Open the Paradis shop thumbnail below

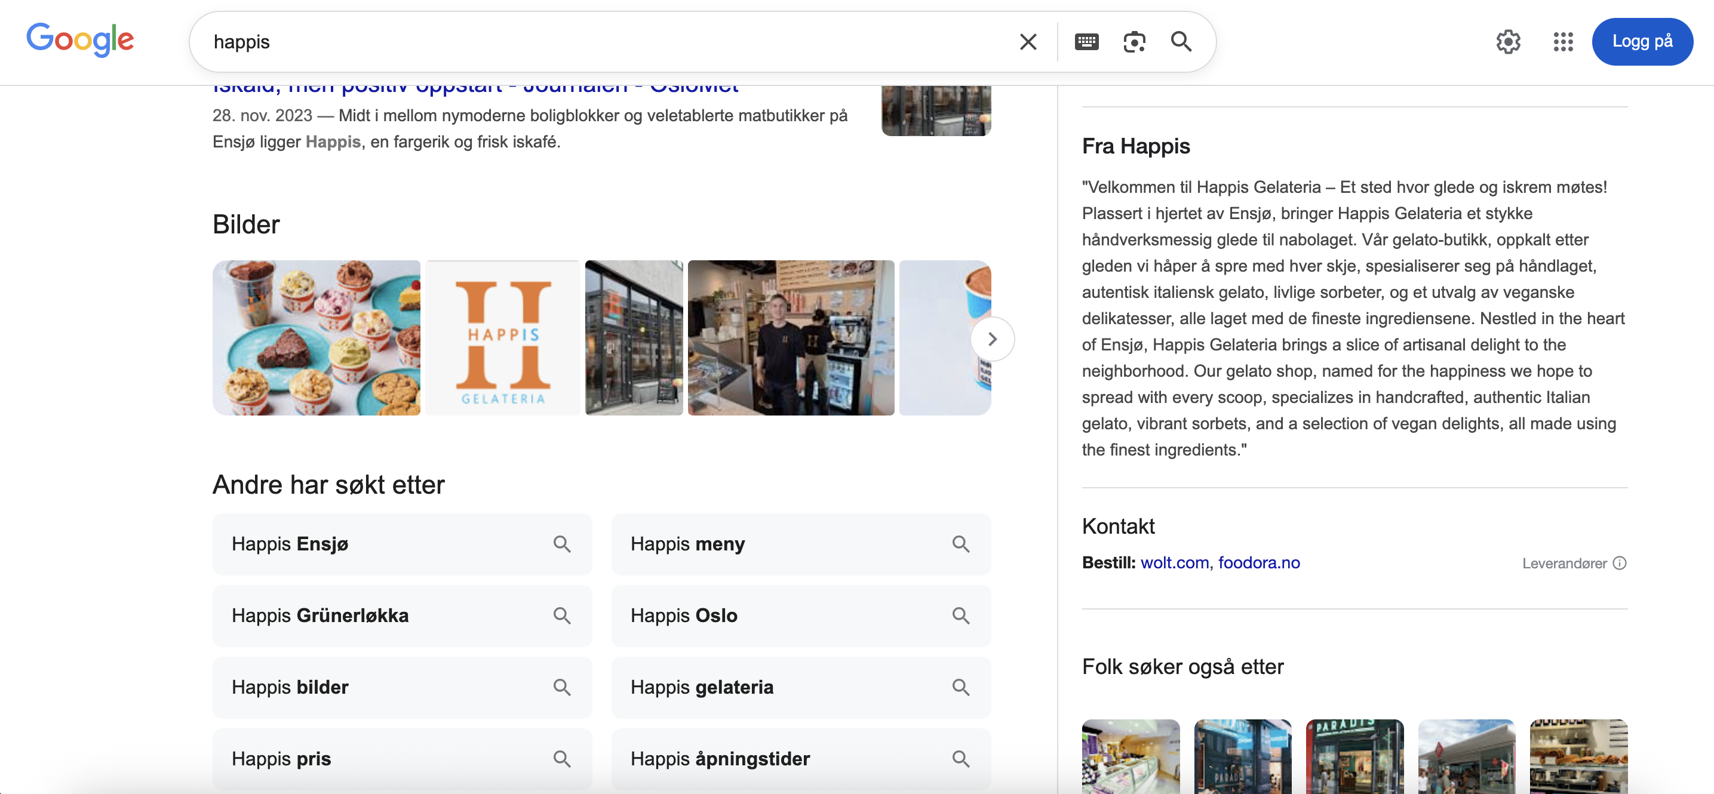point(1354,757)
